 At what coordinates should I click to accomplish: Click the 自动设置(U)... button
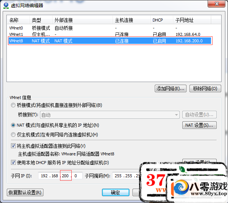(x=199, y=115)
